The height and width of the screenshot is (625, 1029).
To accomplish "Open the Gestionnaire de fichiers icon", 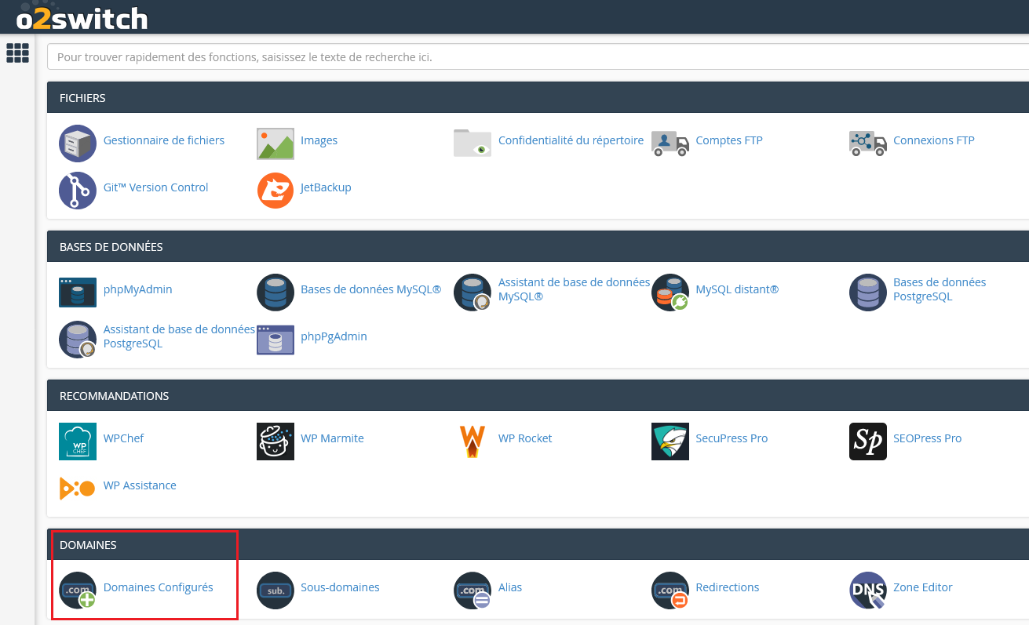I will click(x=78, y=144).
